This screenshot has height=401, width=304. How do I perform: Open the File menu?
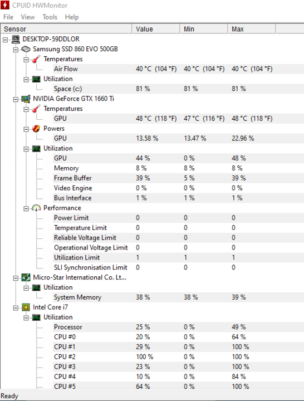pyautogui.click(x=8, y=17)
